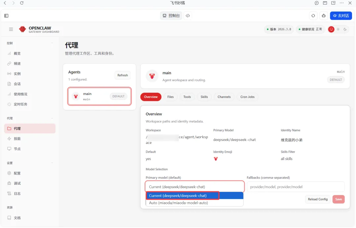The height and width of the screenshot is (228, 356).
Task: Open 使用情况 in the sidebar
Action: (30, 94)
